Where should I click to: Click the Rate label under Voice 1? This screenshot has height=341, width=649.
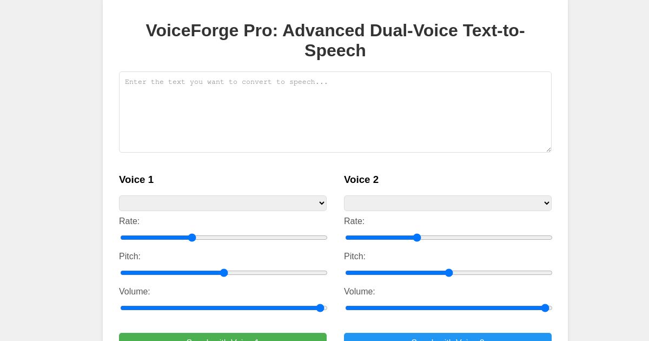click(x=129, y=221)
